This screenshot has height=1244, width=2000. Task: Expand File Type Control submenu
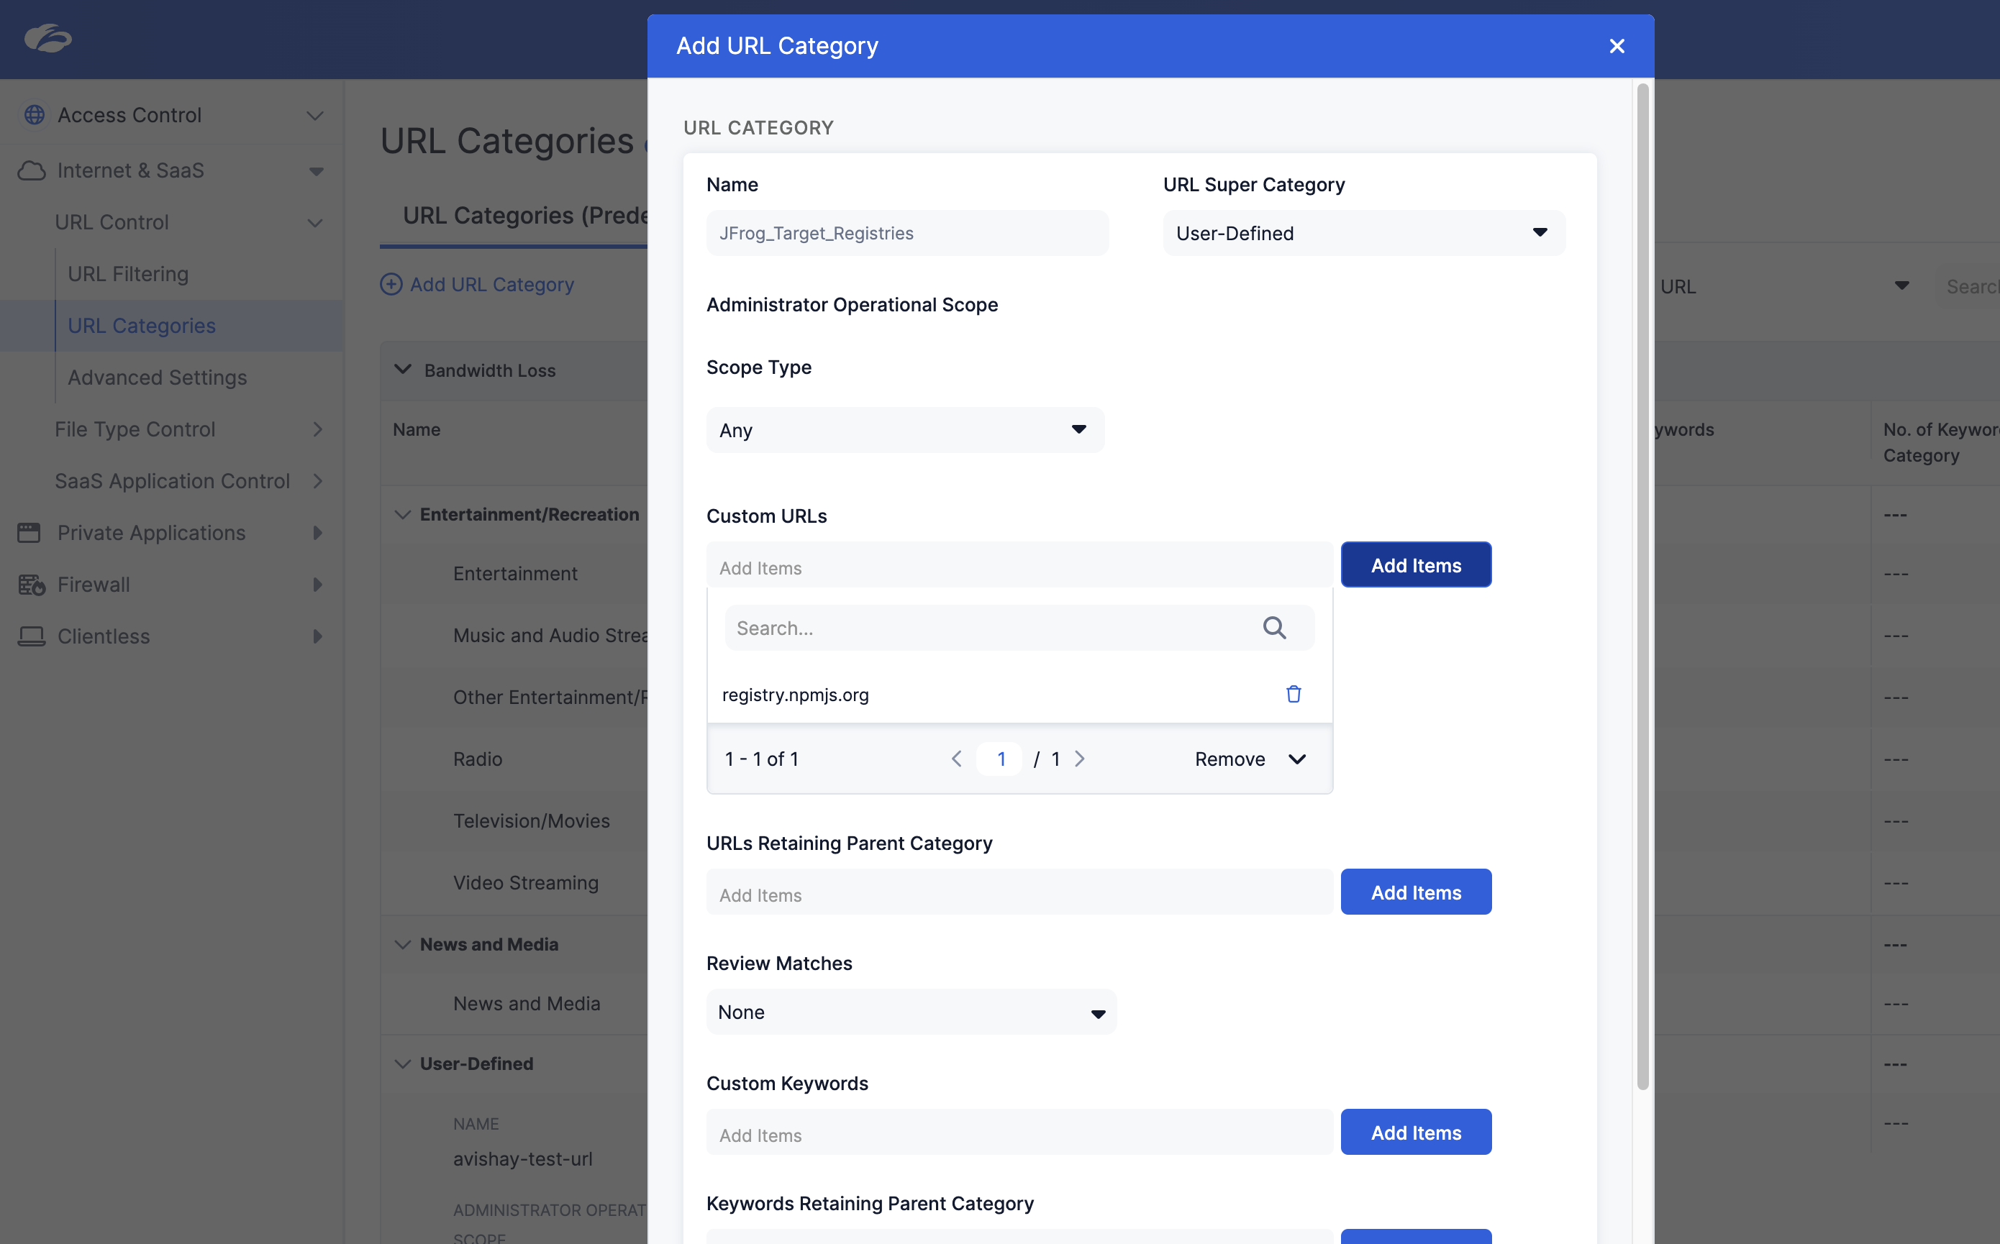318,429
